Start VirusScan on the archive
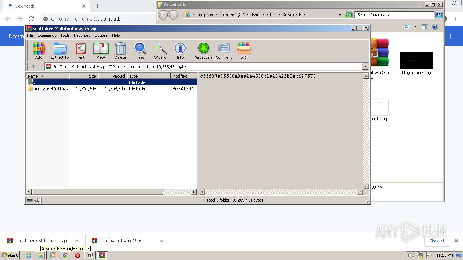This screenshot has width=463, height=260. click(203, 51)
